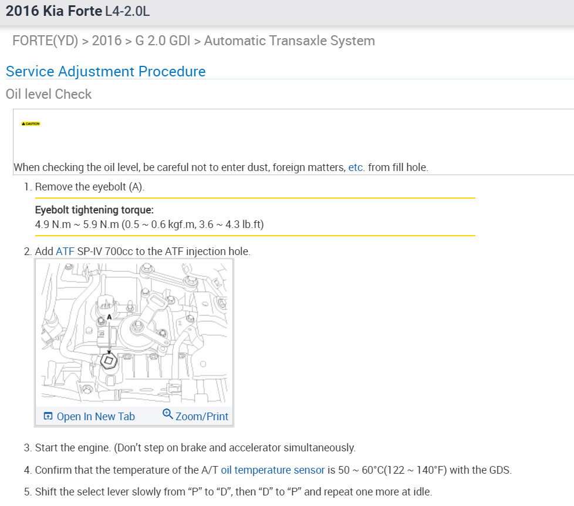The image size is (574, 506).
Task: Click the "Service Adjustment Procedure" heading
Action: click(106, 72)
